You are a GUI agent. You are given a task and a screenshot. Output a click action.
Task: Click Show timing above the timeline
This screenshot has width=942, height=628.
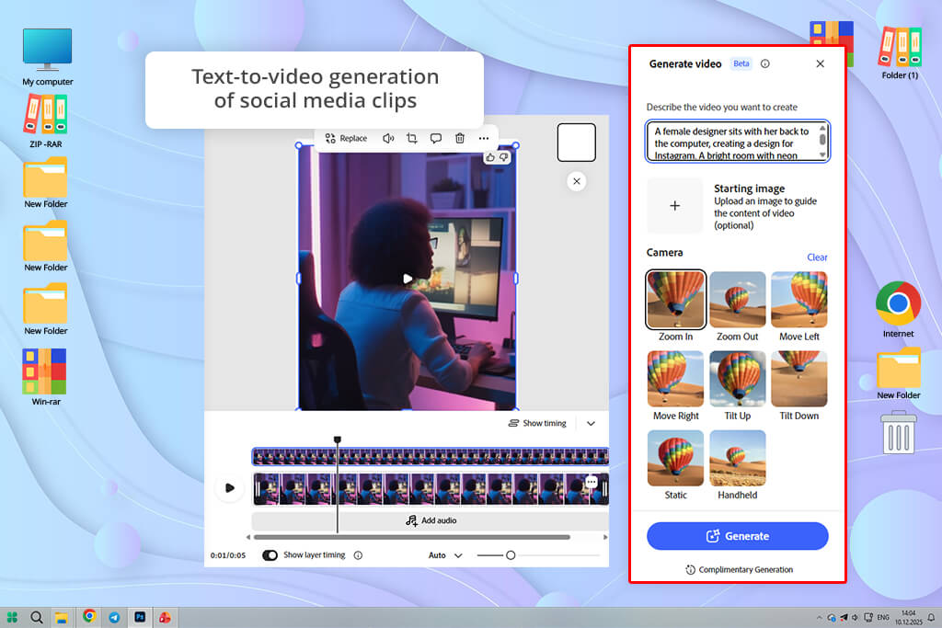(x=537, y=423)
